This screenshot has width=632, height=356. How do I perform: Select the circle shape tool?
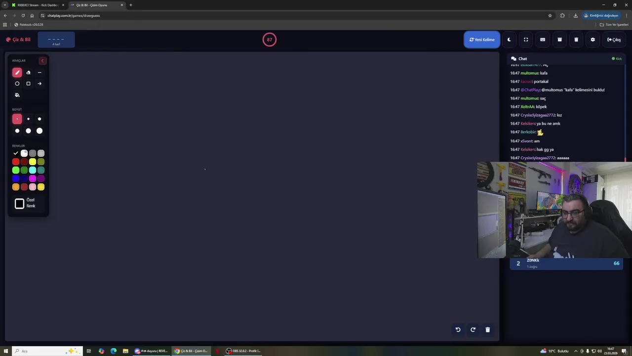(x=17, y=84)
